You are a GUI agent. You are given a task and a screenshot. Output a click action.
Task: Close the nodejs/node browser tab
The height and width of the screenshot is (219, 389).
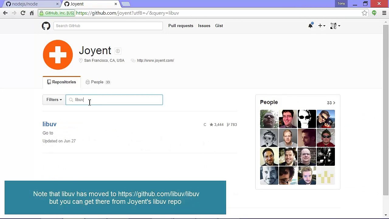click(x=57, y=4)
